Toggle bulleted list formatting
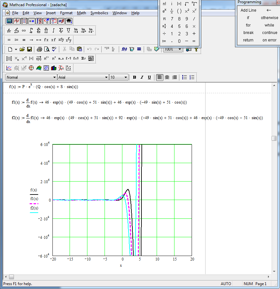Image resolution: width=280 pixels, height=289 pixels. pos(185,77)
